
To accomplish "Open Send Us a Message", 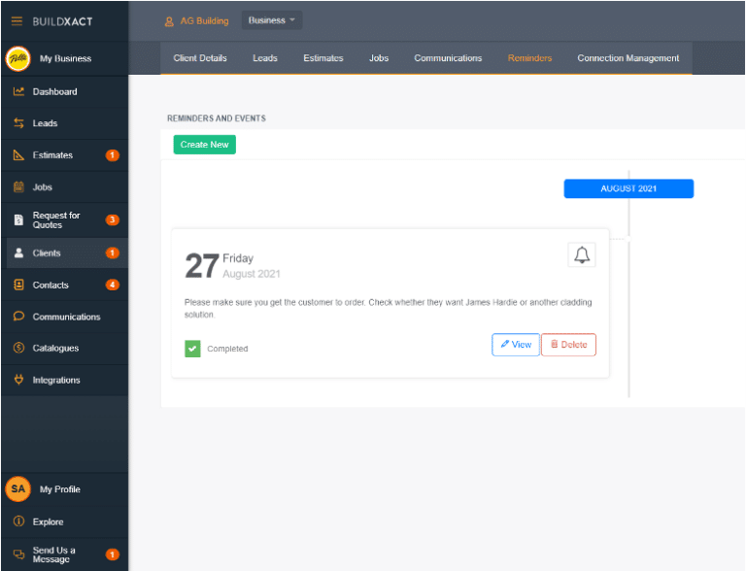I will pyautogui.click(x=65, y=554).
